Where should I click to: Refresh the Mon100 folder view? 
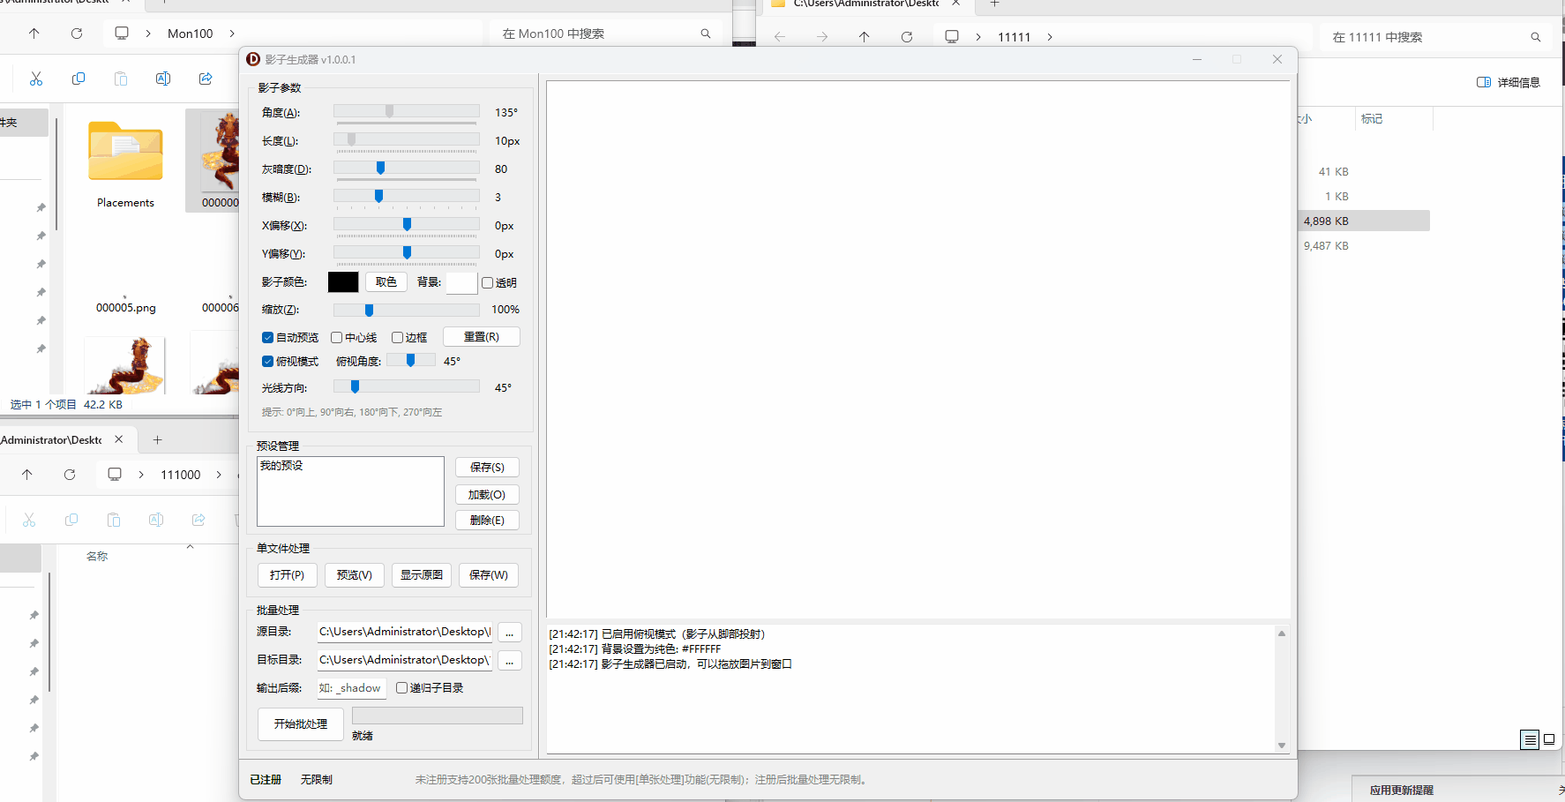[77, 33]
